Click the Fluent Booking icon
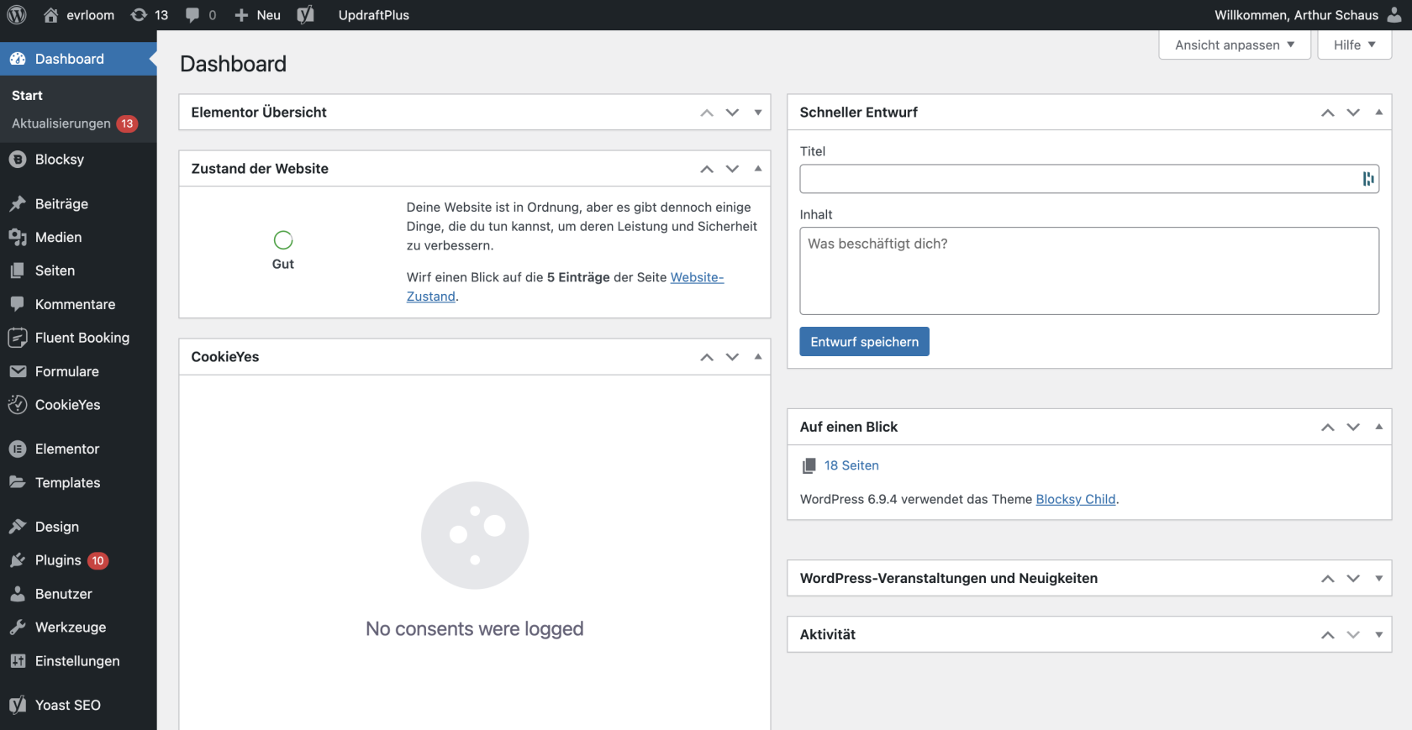The height and width of the screenshot is (730, 1412). 18,338
